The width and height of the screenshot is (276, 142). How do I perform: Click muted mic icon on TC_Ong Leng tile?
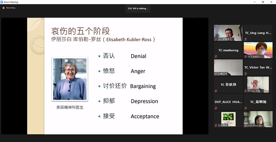[x=246, y=39]
